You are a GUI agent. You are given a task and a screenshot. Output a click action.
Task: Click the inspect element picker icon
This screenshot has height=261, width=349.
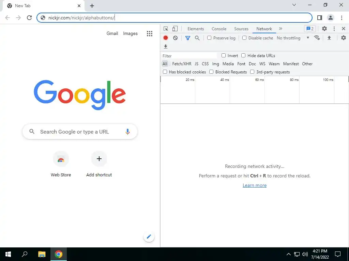[166, 29]
